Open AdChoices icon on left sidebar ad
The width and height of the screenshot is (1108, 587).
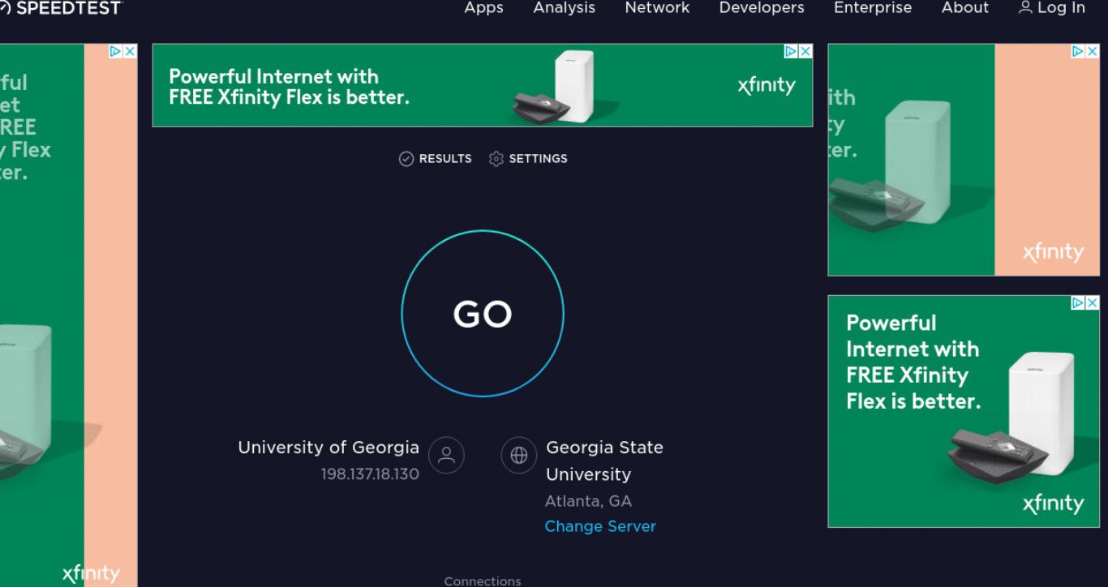coord(116,51)
